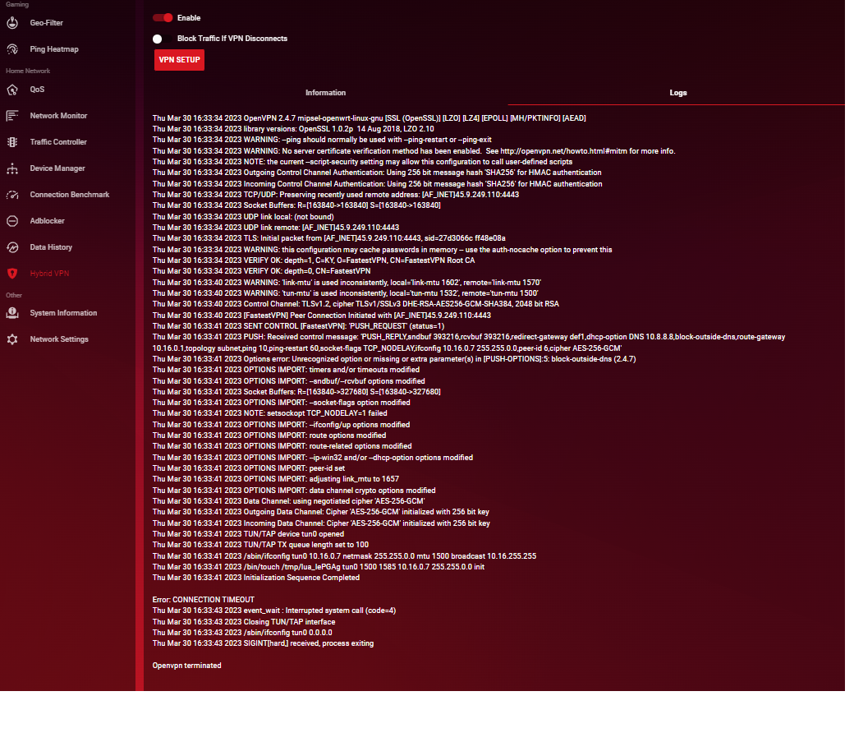This screenshot has height=742, width=854.
Task: Switch to the Information tab
Action: pyautogui.click(x=325, y=93)
